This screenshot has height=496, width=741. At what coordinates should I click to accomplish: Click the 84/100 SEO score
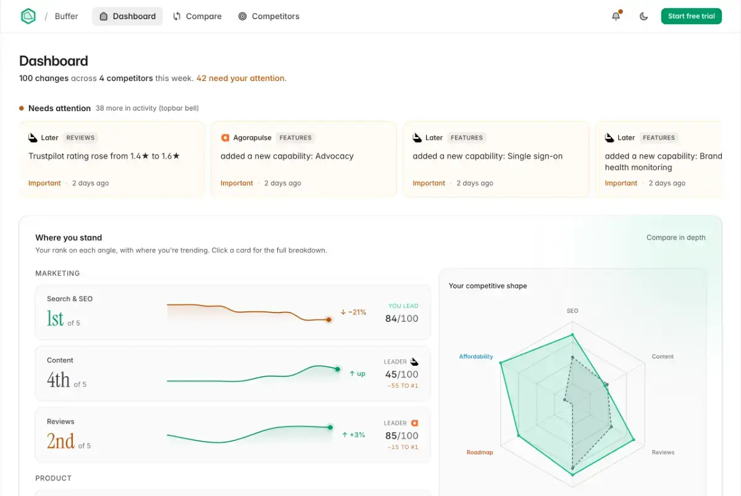tap(401, 319)
